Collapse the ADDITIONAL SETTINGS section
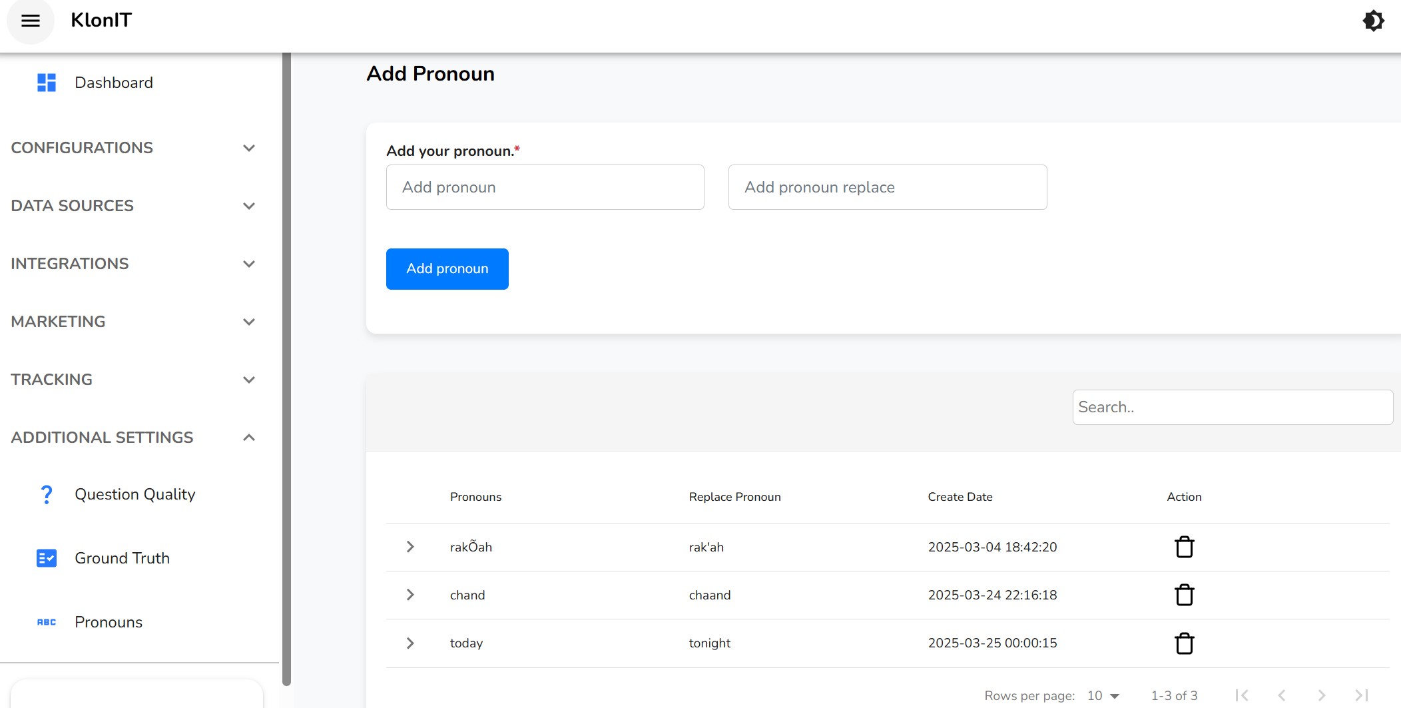The width and height of the screenshot is (1401, 708). [x=249, y=438]
